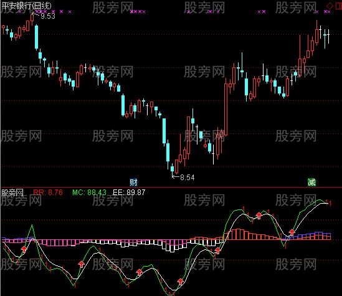The width and height of the screenshot is (342, 296).
Task: Click the tallest orange histogram bar in indicator
Action: click(238, 234)
